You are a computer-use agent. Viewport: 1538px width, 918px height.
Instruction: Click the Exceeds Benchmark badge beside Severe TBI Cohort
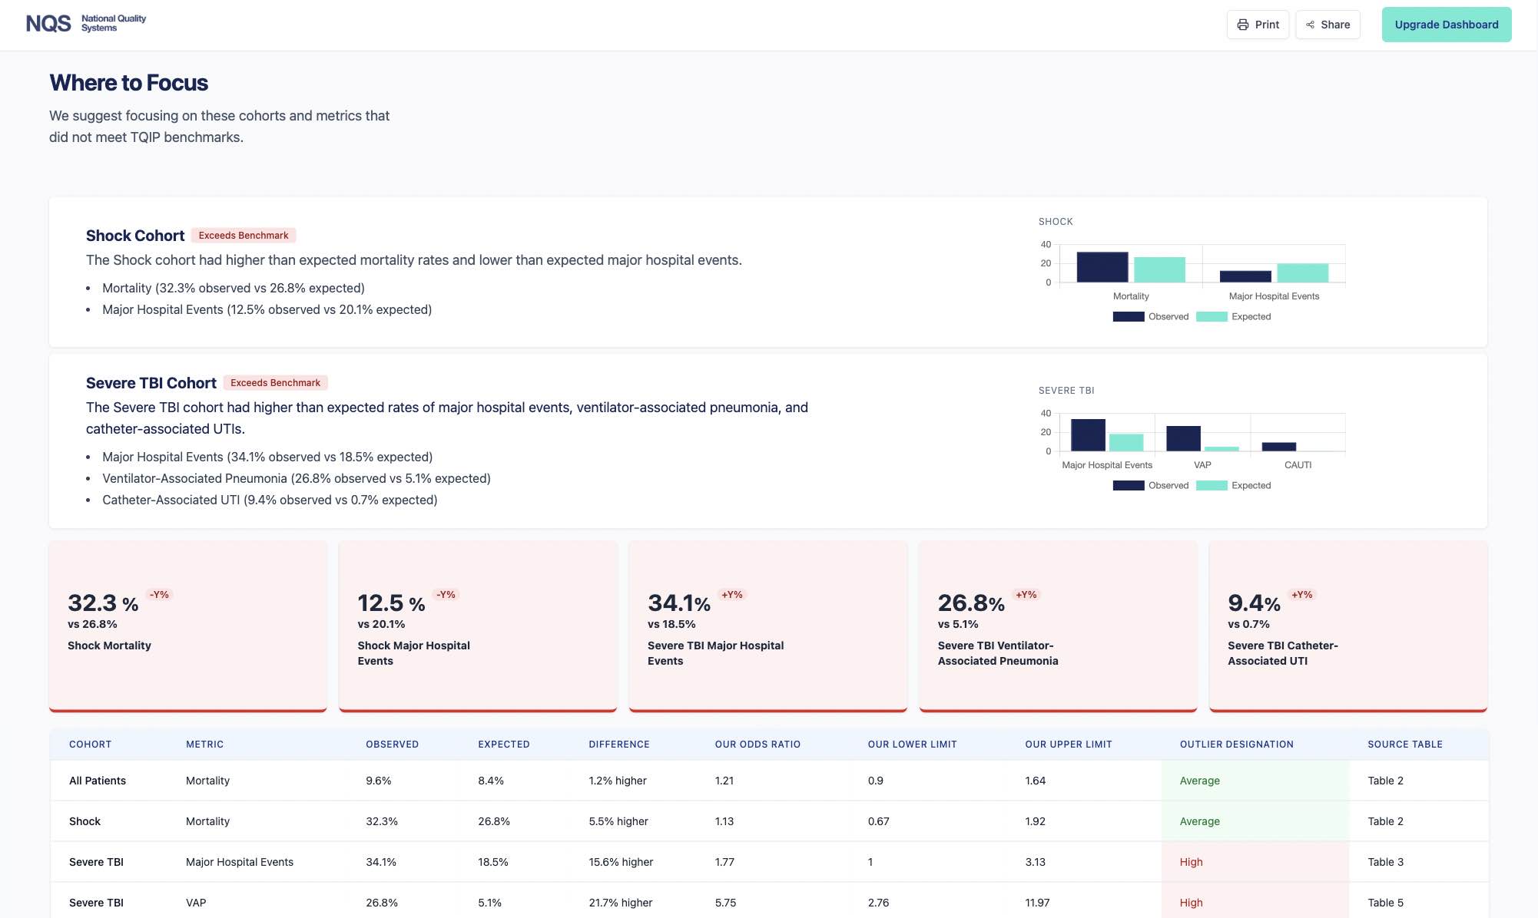275,383
